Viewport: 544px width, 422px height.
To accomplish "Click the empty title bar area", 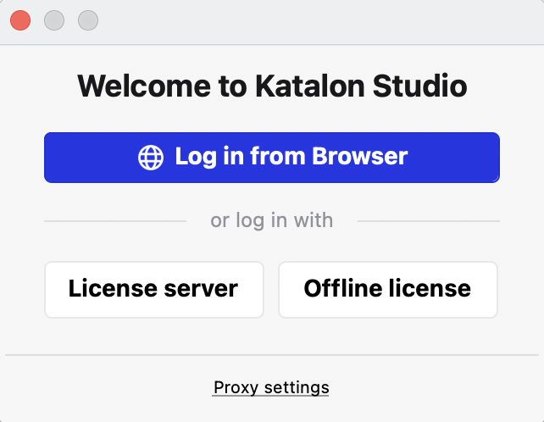I will 314,20.
